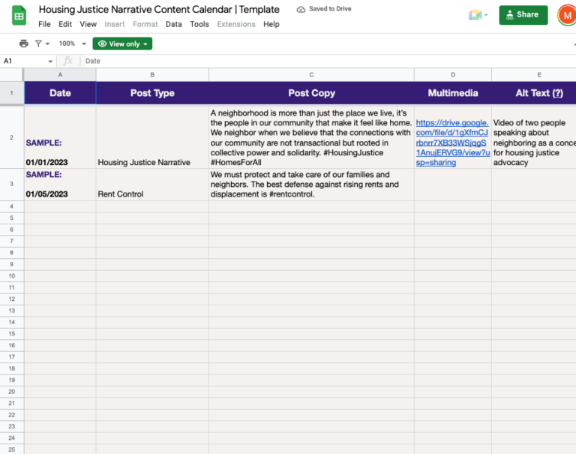Click the select-all corner box
576x454 pixels.
[x=12, y=75]
